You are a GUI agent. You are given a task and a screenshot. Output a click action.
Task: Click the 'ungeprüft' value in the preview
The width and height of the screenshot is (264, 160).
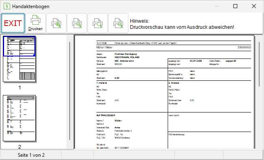click(231, 61)
